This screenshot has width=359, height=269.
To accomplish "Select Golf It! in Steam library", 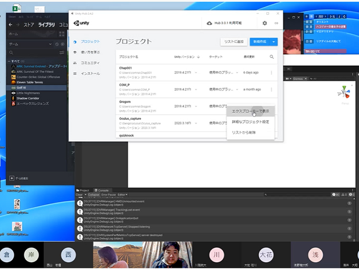I will tap(36, 88).
